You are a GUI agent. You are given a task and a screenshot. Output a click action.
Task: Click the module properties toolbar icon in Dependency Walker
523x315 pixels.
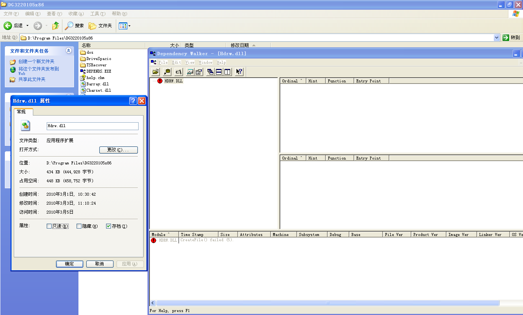(199, 72)
